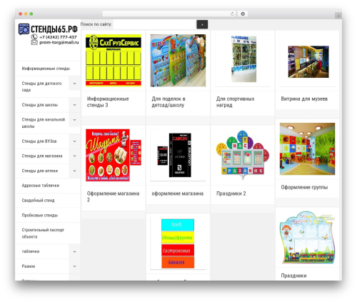Open lowercase оформление магазина title link
This screenshot has height=302, width=357.
click(178, 193)
